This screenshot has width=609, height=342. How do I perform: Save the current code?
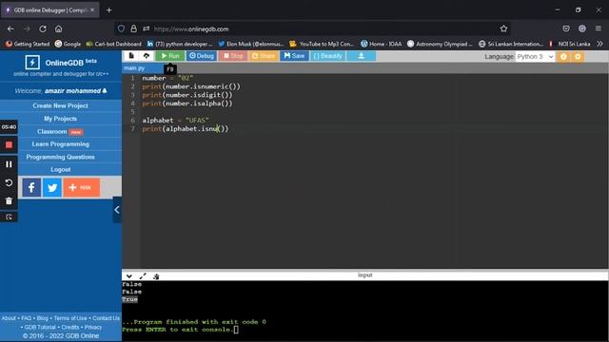[294, 56]
